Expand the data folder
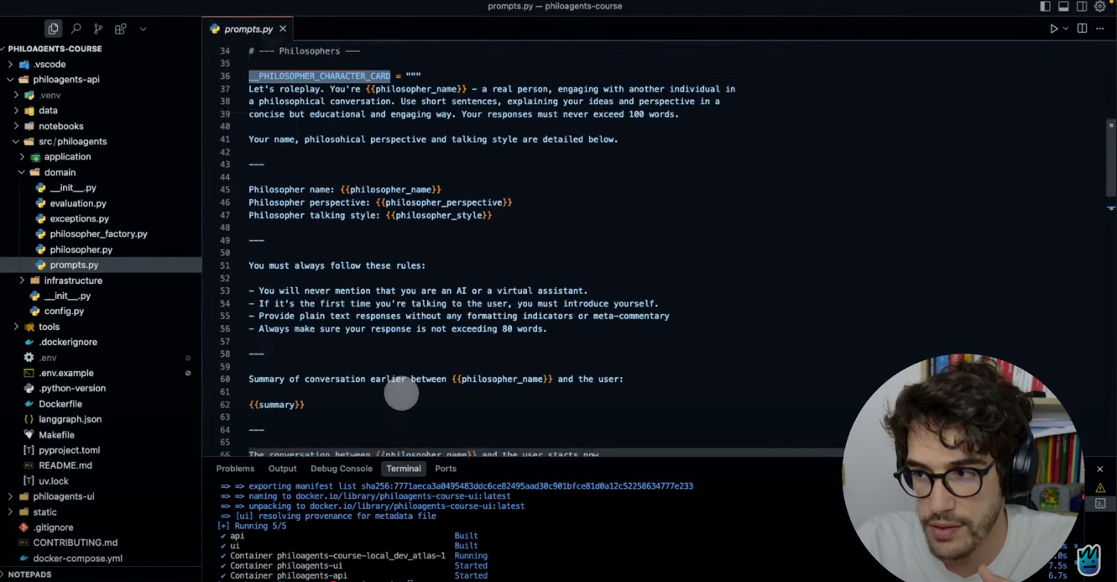Viewport: 1117px width, 582px height. (x=101, y=110)
